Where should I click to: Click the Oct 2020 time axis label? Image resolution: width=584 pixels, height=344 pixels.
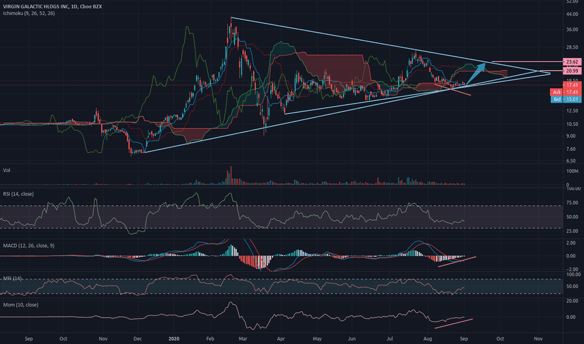[x=500, y=339]
